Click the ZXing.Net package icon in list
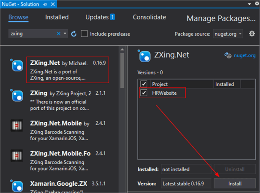This screenshot has height=193, width=260. (17, 65)
